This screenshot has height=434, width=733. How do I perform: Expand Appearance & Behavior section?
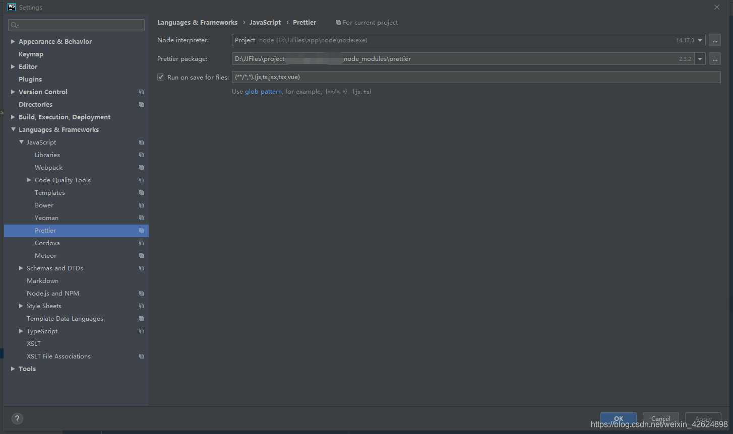(13, 41)
